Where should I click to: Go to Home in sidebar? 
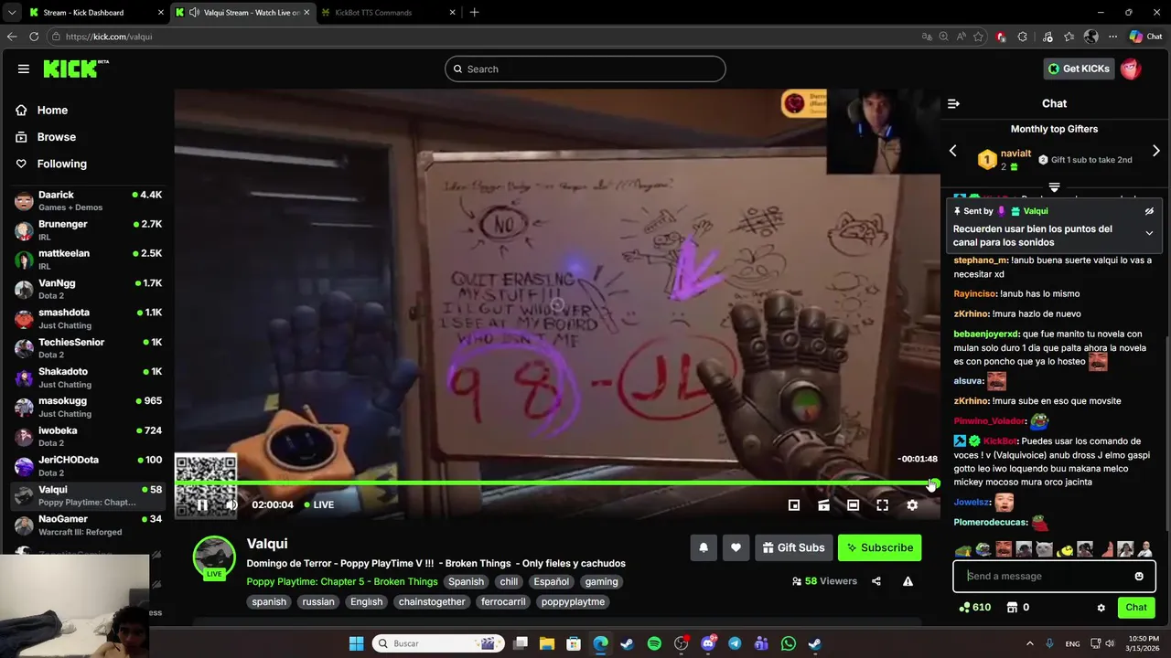point(52,110)
